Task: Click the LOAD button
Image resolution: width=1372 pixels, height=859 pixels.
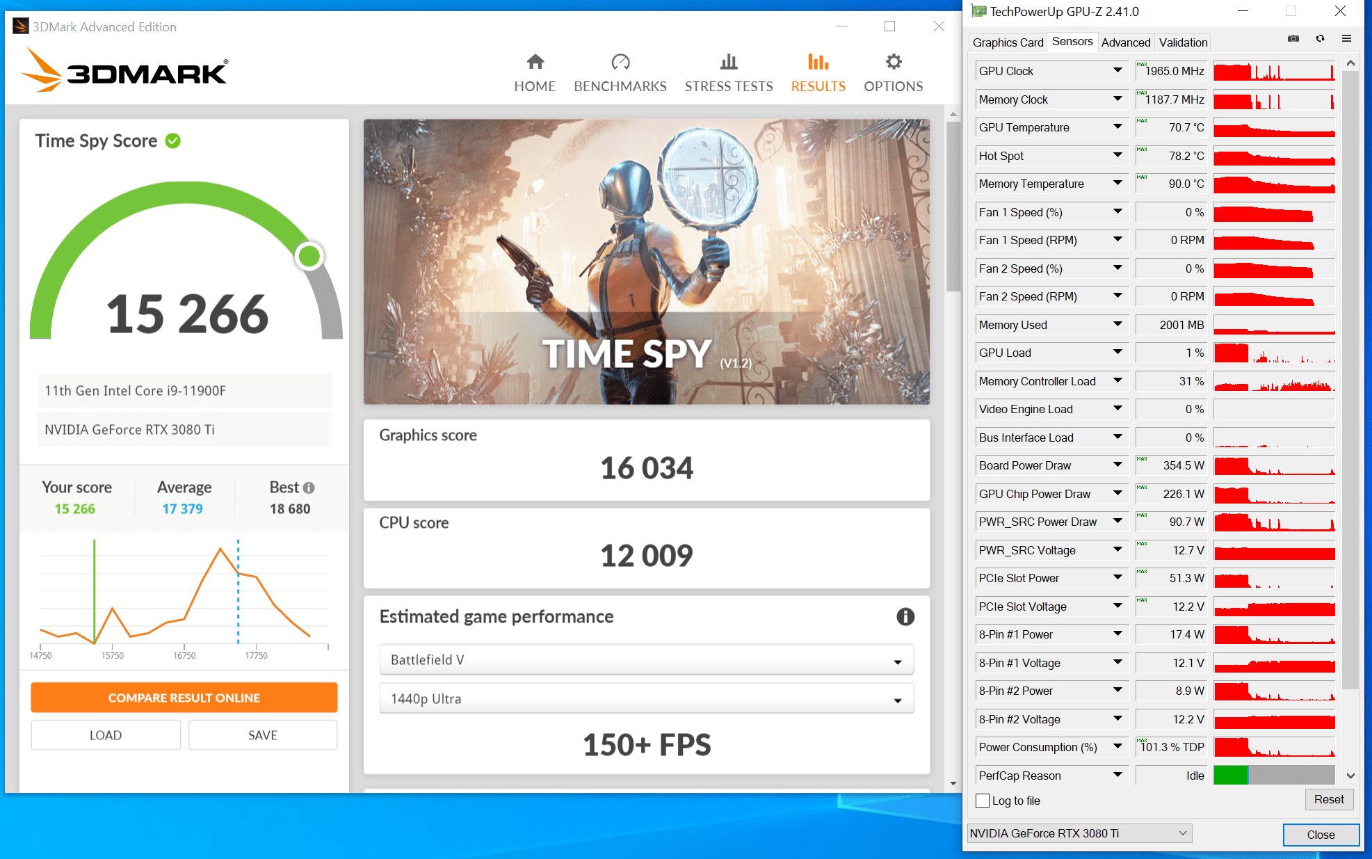Action: [x=106, y=735]
